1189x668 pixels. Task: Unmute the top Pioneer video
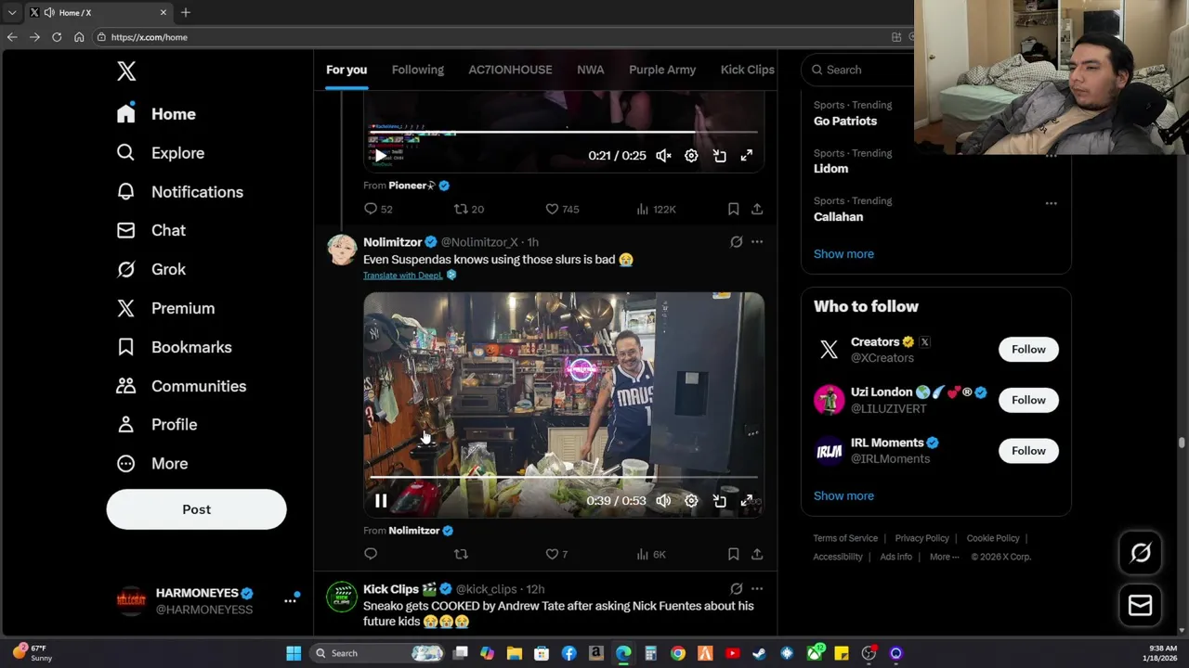pyautogui.click(x=663, y=156)
